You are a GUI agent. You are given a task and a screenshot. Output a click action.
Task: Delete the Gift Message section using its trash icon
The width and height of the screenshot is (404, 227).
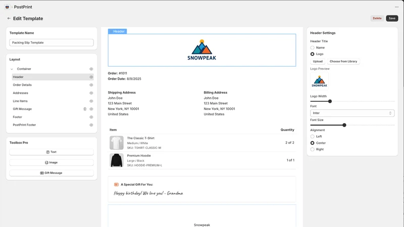click(85, 109)
